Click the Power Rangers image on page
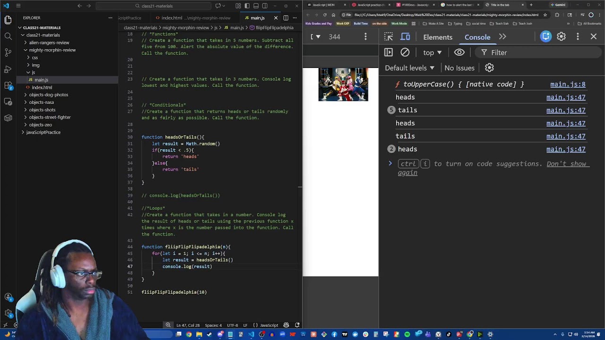The width and height of the screenshot is (605, 340). [x=343, y=85]
